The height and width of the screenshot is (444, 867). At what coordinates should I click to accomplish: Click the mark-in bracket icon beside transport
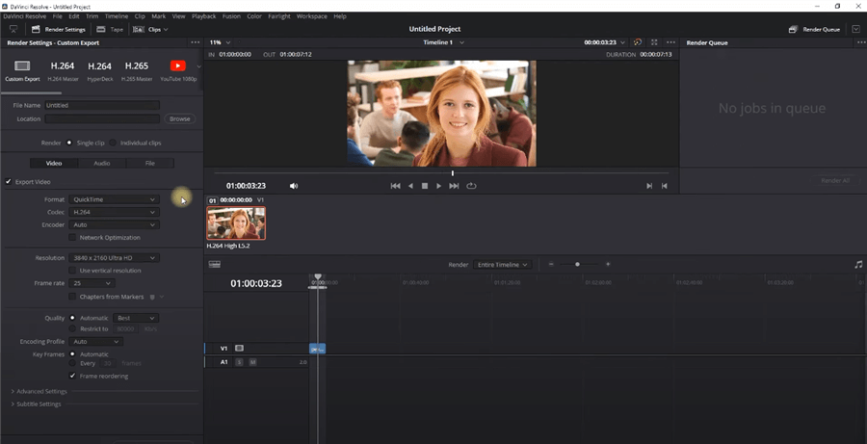tap(649, 186)
